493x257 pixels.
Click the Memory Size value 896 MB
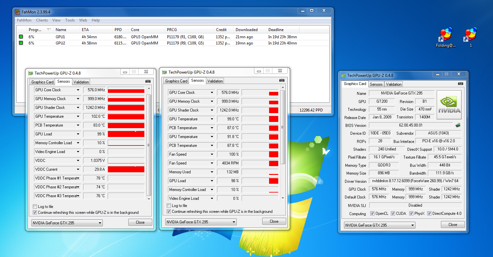(384, 173)
